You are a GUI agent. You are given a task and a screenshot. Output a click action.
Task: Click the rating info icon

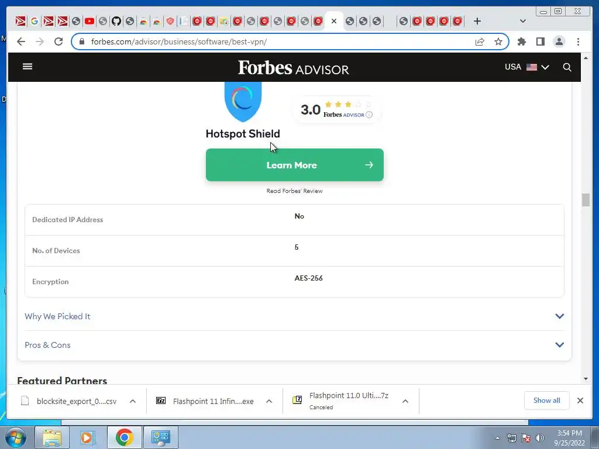click(x=369, y=115)
